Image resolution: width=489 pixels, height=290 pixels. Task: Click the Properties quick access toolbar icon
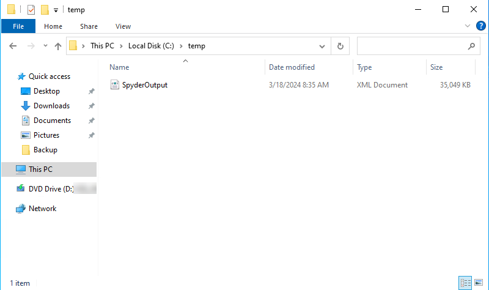pos(31,10)
